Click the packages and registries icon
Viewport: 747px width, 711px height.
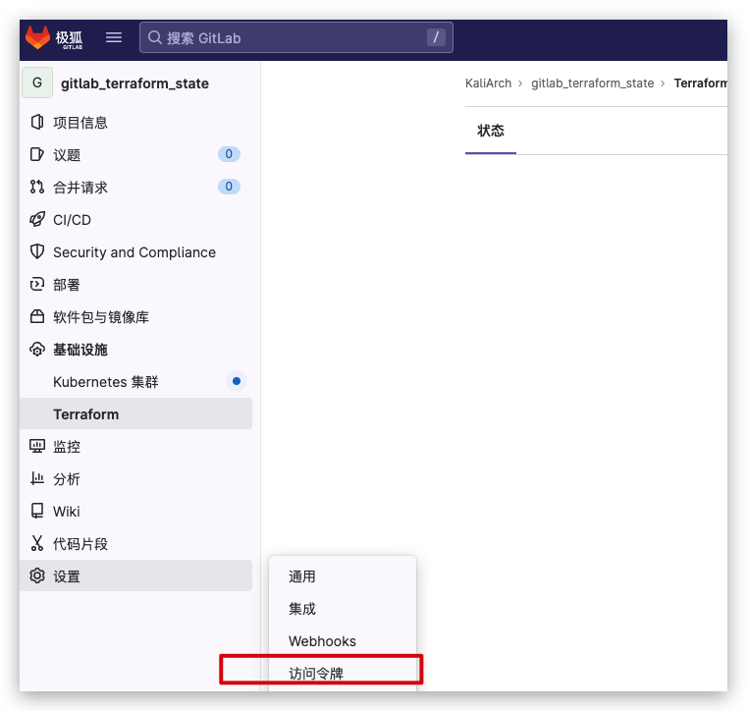37,317
